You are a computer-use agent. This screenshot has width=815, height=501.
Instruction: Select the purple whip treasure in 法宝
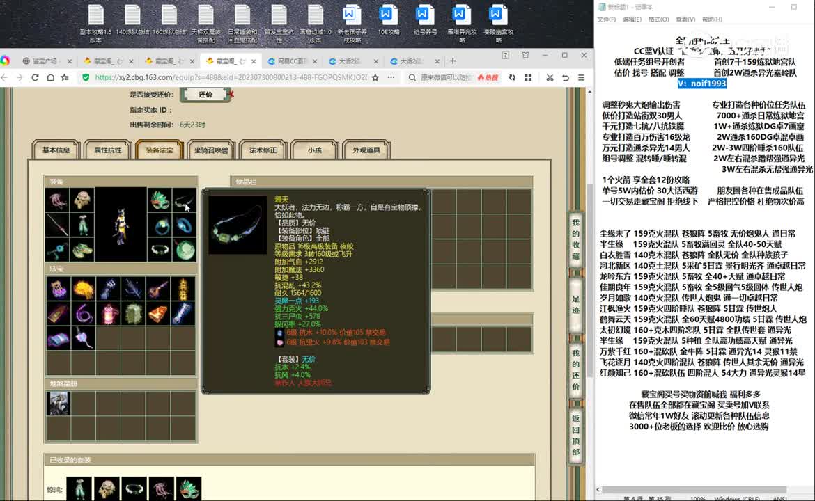point(83,314)
